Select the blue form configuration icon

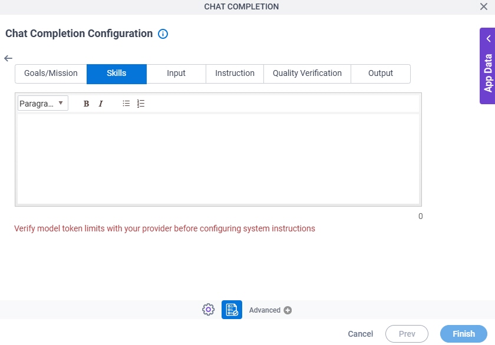pyautogui.click(x=232, y=310)
